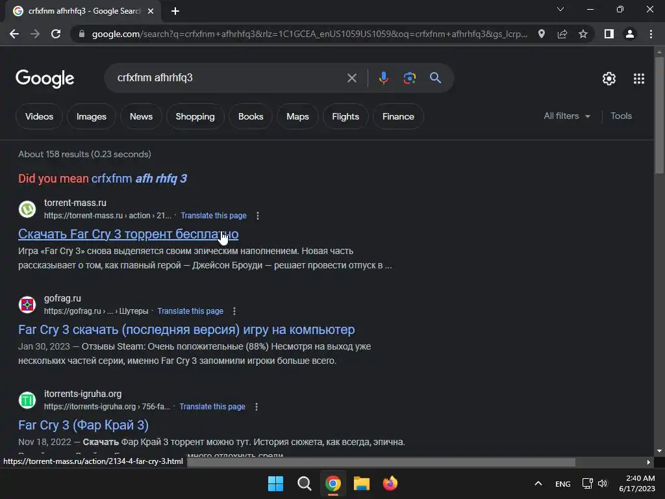Image resolution: width=665 pixels, height=499 pixels.
Task: Open a new browser tab
Action: point(175,12)
